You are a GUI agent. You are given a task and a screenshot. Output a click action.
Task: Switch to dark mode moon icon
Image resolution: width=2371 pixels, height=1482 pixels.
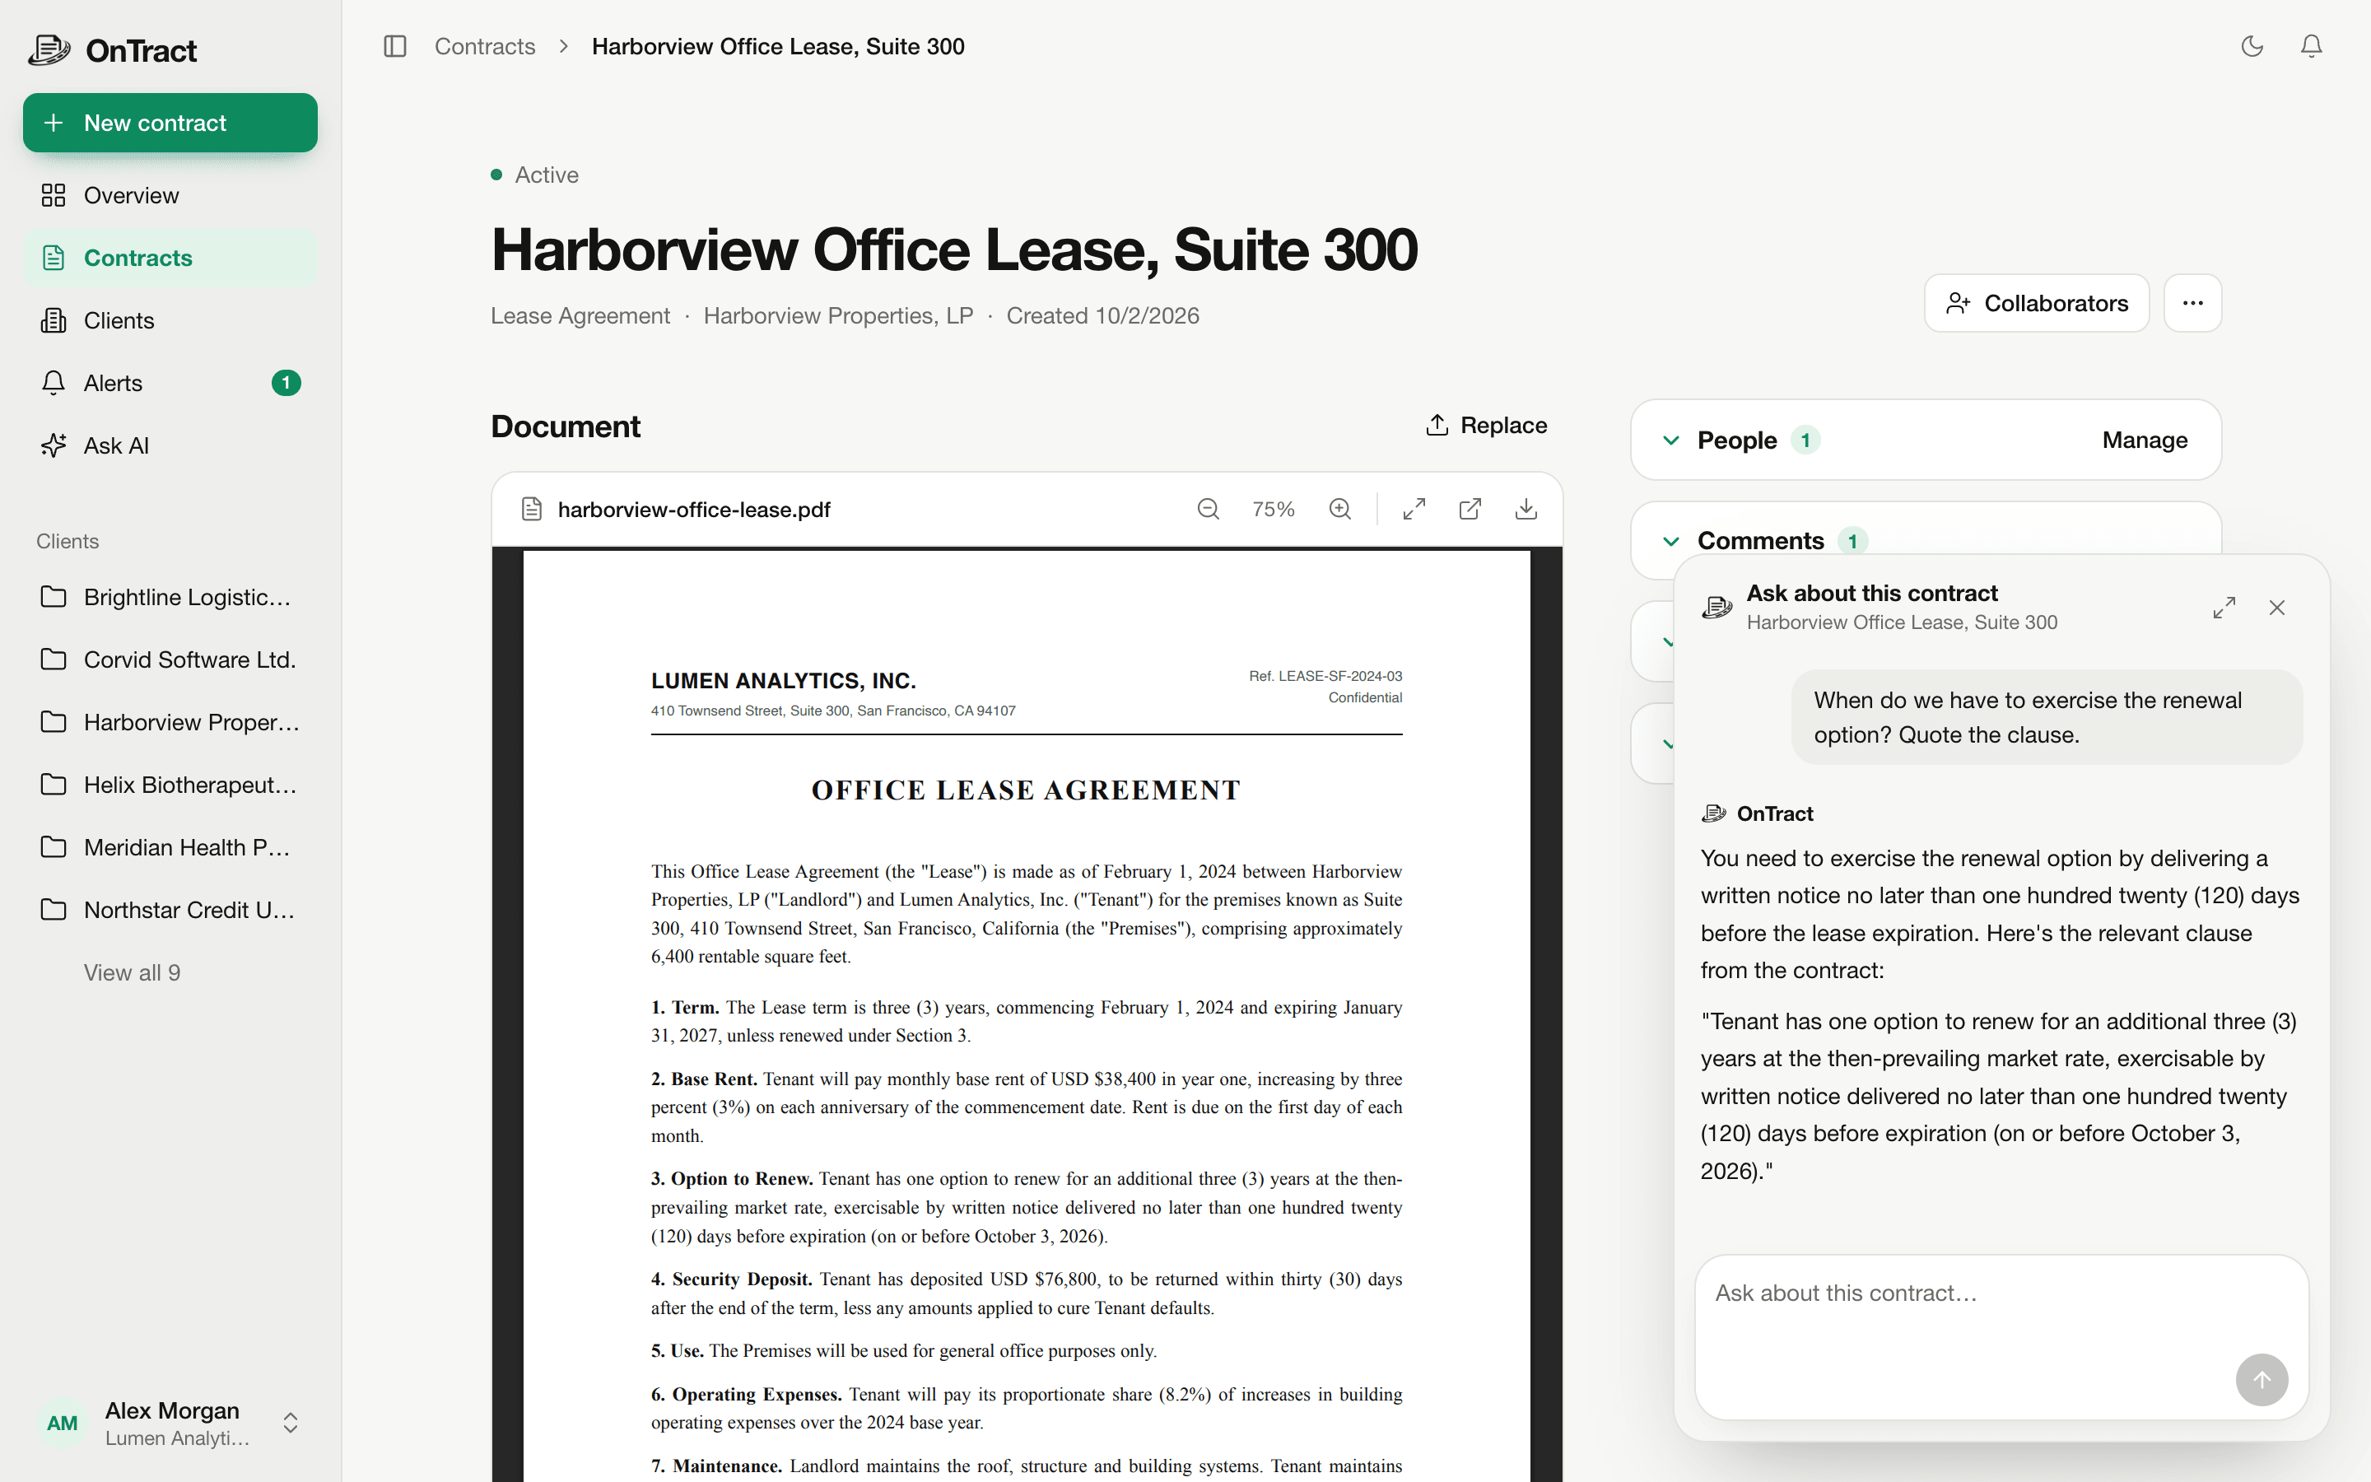tap(2252, 46)
